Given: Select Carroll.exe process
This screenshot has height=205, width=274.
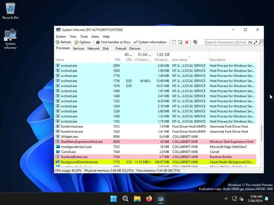Looking at the screenshot, I should pyautogui.click(x=155, y=152).
